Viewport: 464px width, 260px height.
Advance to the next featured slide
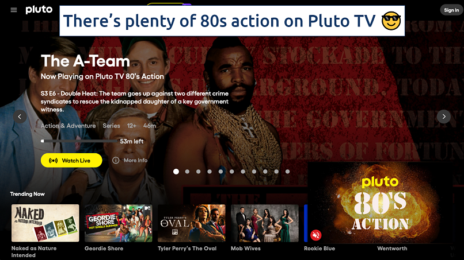(x=444, y=117)
